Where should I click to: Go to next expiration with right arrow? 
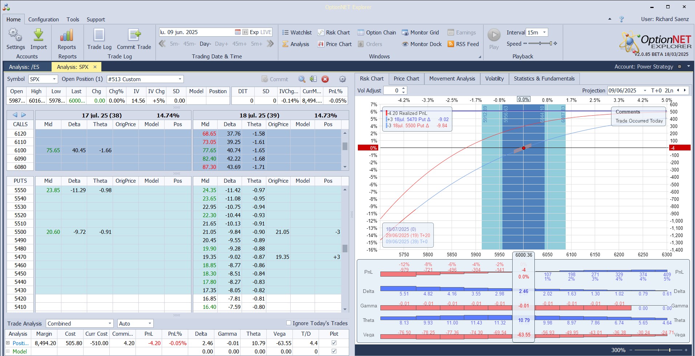pyautogui.click(x=24, y=115)
